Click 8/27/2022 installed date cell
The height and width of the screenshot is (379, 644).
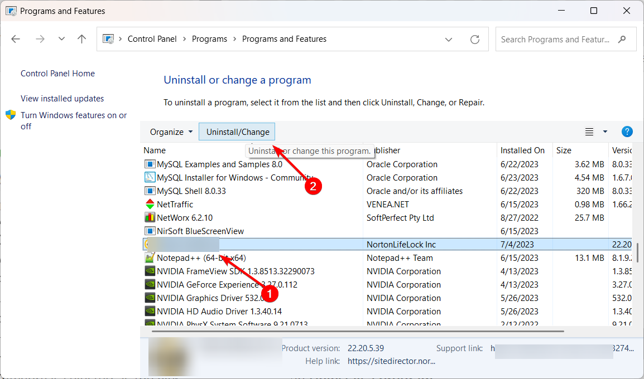tap(519, 218)
